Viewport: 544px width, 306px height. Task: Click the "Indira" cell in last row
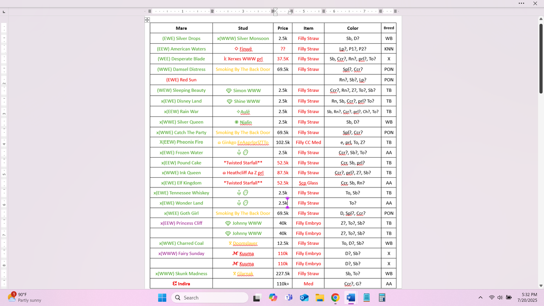click(181, 284)
